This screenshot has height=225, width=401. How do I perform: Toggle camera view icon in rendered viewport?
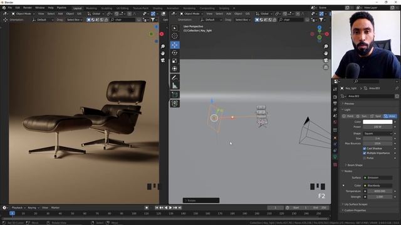coord(163,60)
